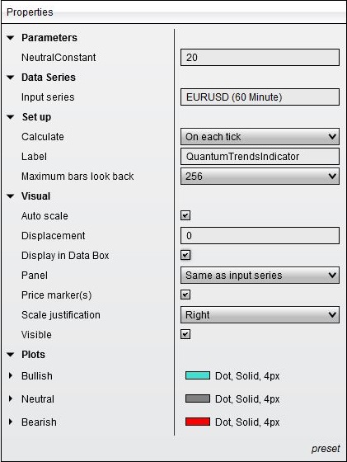This screenshot has width=347, height=462.
Task: Click the NeutralConstant value field
Action: 260,58
